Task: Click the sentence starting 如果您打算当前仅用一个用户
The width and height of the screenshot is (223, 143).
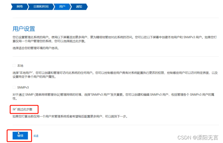Action: pyautogui.click(x=70, y=117)
